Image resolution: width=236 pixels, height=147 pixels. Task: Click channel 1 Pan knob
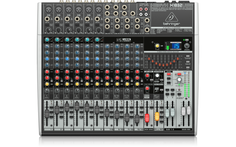coord(47,91)
